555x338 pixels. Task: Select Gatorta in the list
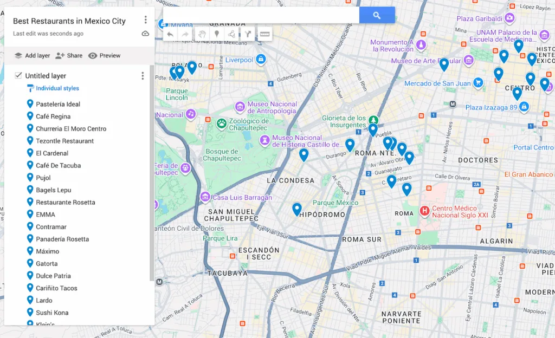click(47, 263)
